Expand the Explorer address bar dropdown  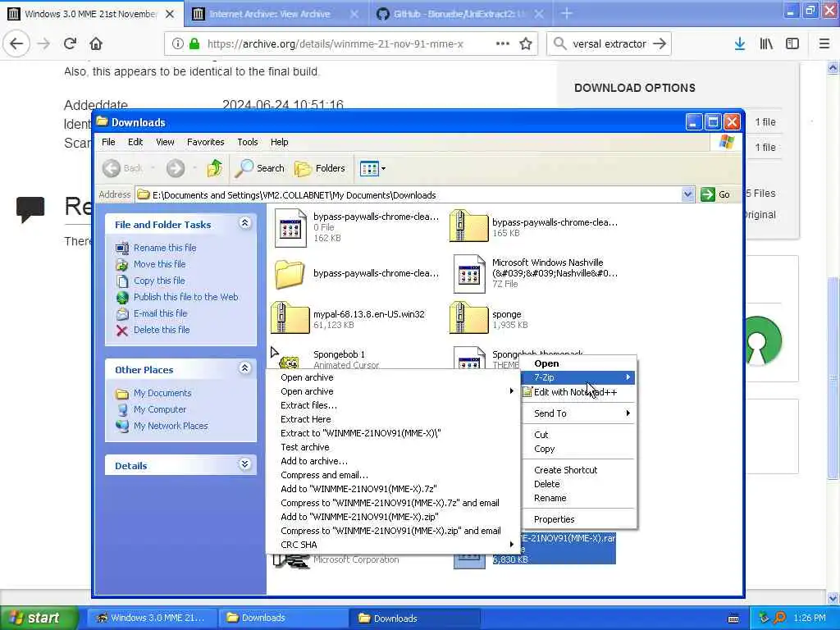[x=688, y=194]
